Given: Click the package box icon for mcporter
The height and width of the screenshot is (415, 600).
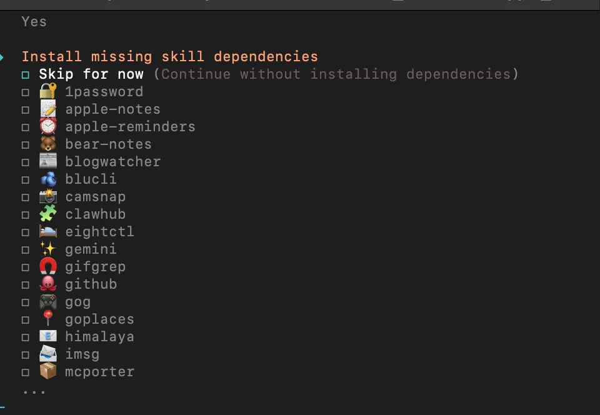Looking at the screenshot, I should tap(48, 372).
